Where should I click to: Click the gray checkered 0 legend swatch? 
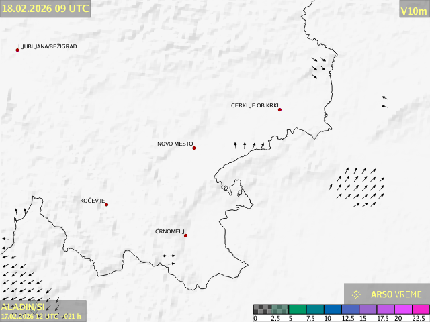(x=261, y=309)
